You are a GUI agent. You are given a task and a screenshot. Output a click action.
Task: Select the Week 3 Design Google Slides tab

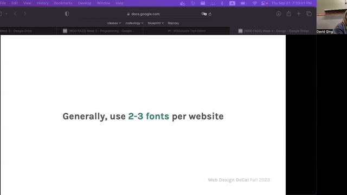click(x=273, y=31)
